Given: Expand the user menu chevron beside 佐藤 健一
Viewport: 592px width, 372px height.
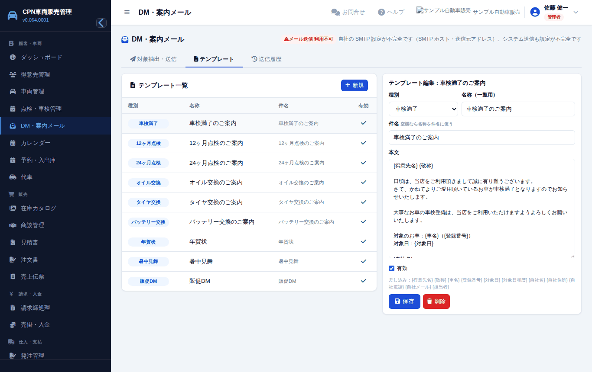Looking at the screenshot, I should (x=576, y=12).
